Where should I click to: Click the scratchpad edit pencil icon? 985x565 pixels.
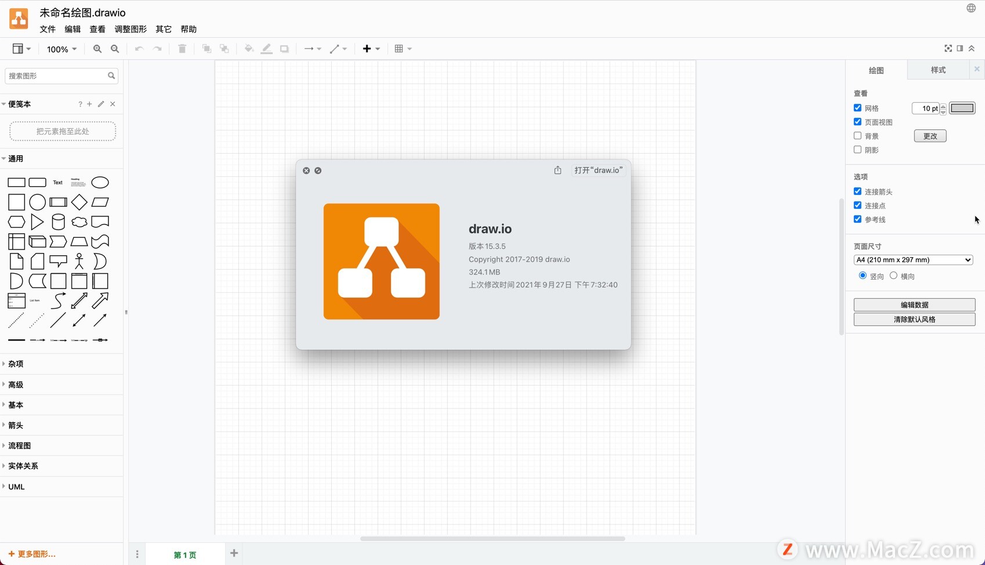[101, 104]
